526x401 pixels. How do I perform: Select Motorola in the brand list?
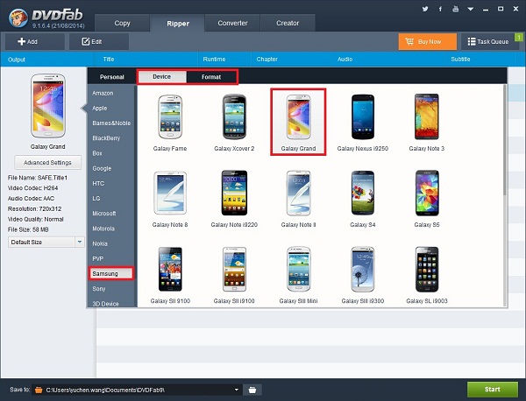pyautogui.click(x=103, y=229)
